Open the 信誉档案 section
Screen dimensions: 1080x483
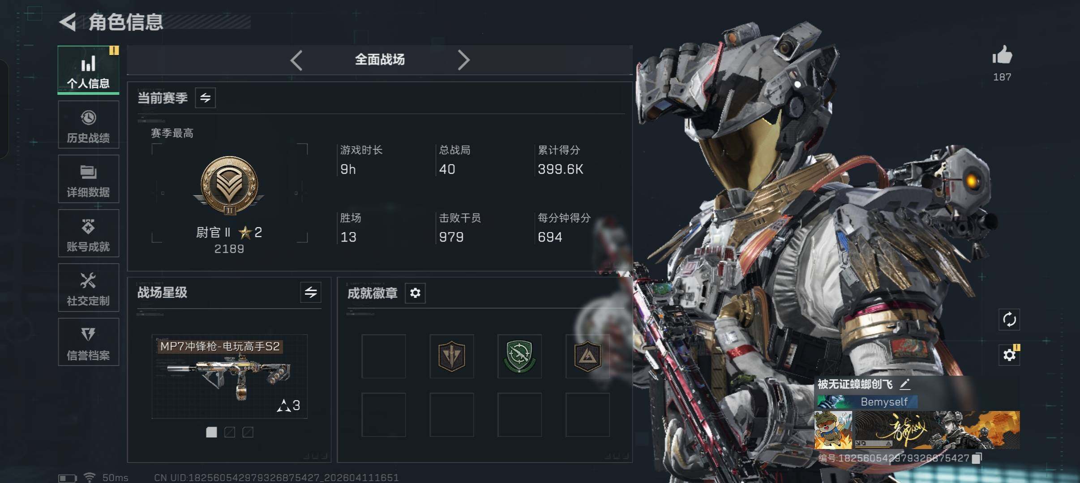(89, 342)
